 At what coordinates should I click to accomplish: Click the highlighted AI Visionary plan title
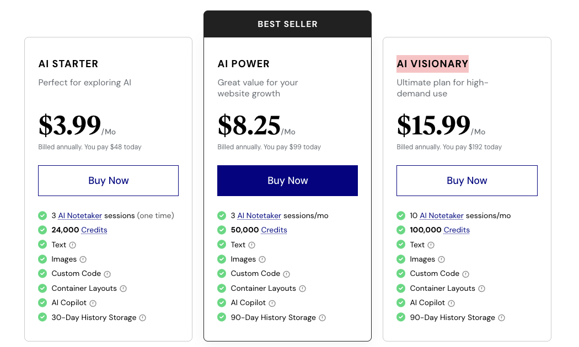pyautogui.click(x=432, y=64)
